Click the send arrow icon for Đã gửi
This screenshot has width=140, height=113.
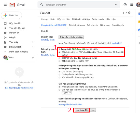point(5,37)
